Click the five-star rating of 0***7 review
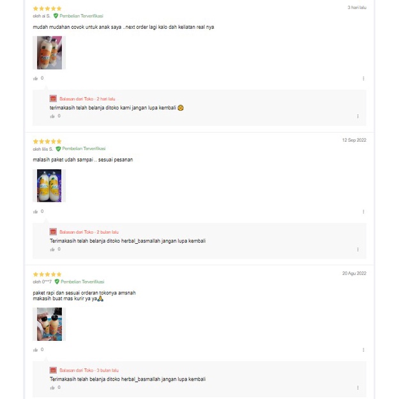 (47, 275)
